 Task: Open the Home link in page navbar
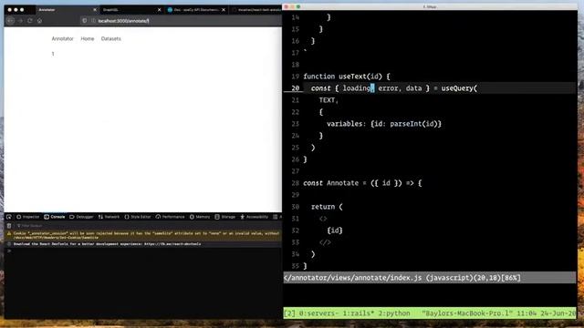tap(88, 38)
